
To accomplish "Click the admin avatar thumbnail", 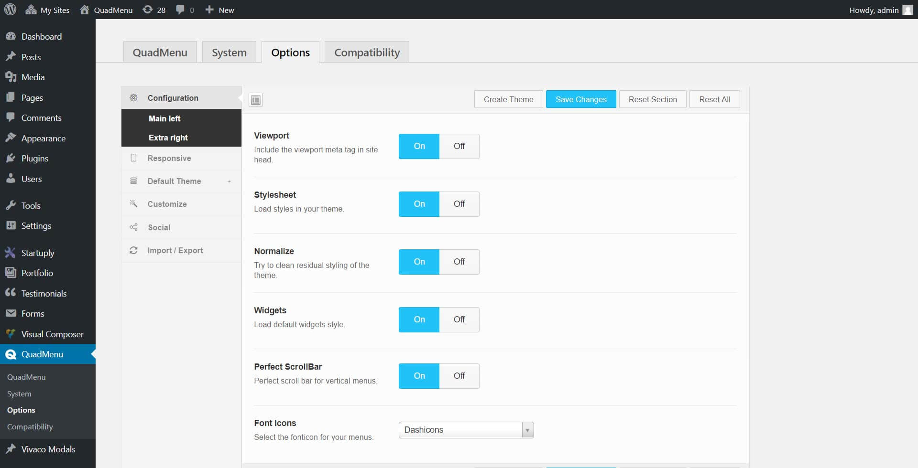I will (907, 10).
